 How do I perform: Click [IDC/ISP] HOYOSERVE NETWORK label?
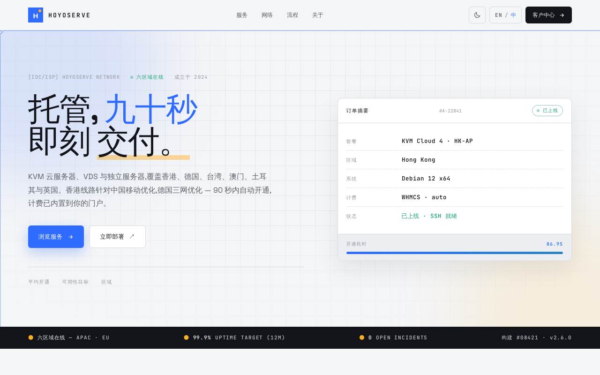click(x=74, y=77)
